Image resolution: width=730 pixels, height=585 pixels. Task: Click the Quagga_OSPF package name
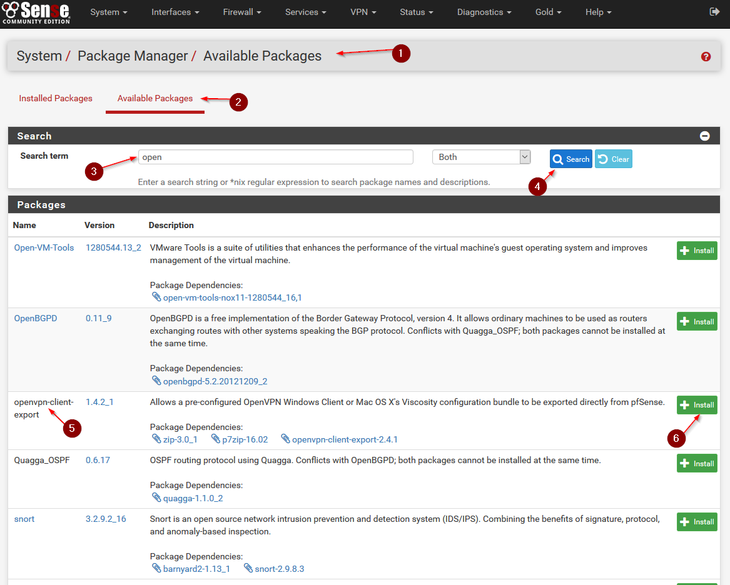42,461
